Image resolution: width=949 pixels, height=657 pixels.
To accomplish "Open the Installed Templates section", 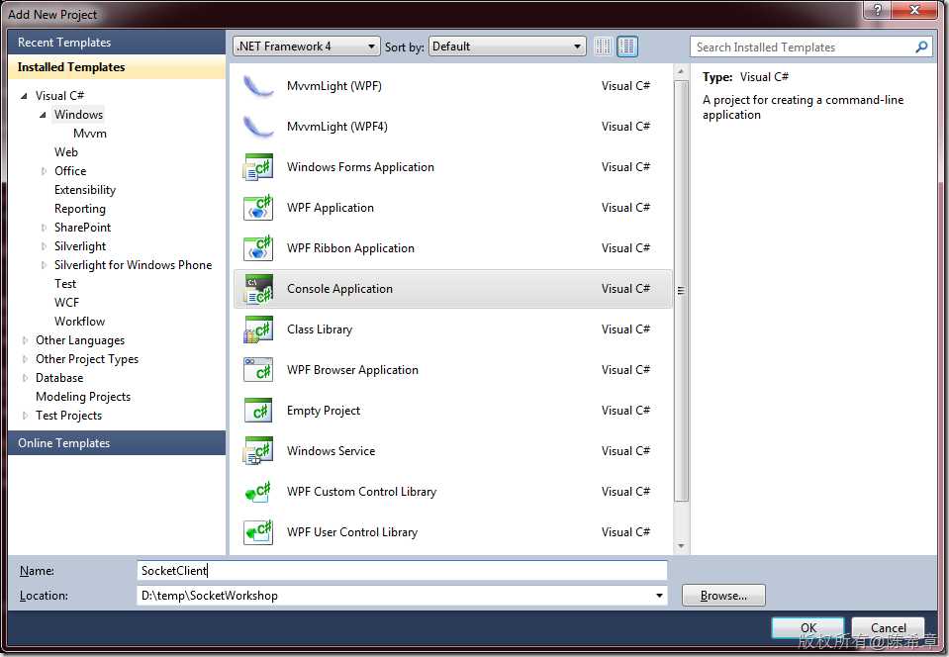I will 117,67.
